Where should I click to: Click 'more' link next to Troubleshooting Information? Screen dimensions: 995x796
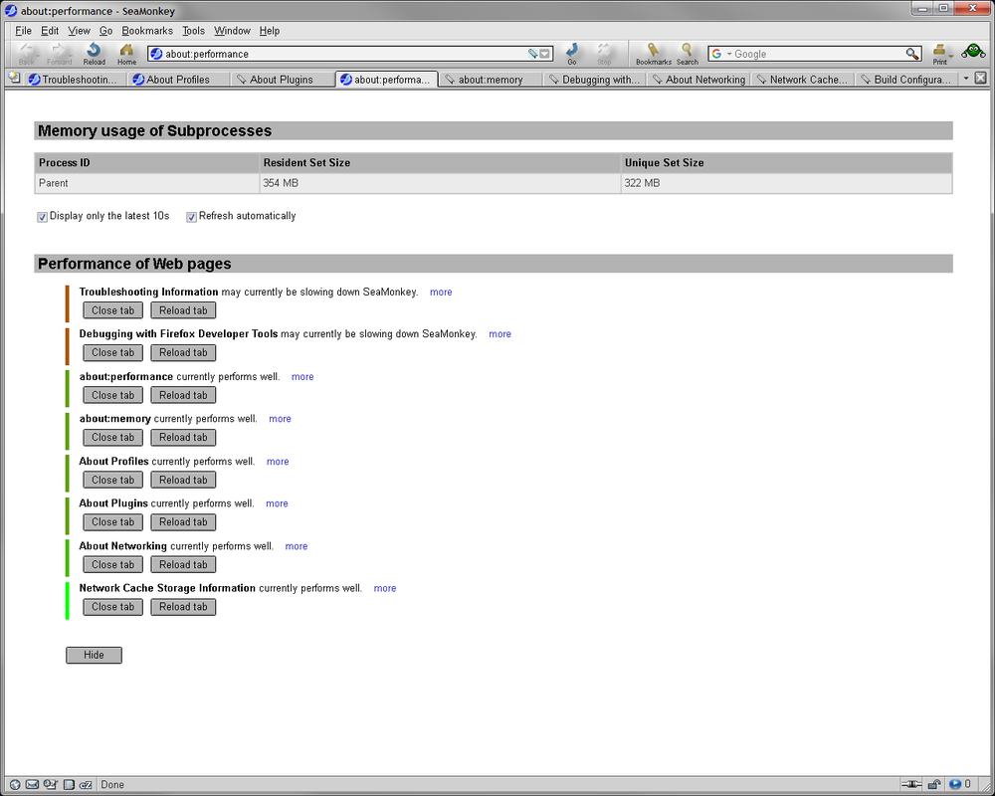click(441, 292)
